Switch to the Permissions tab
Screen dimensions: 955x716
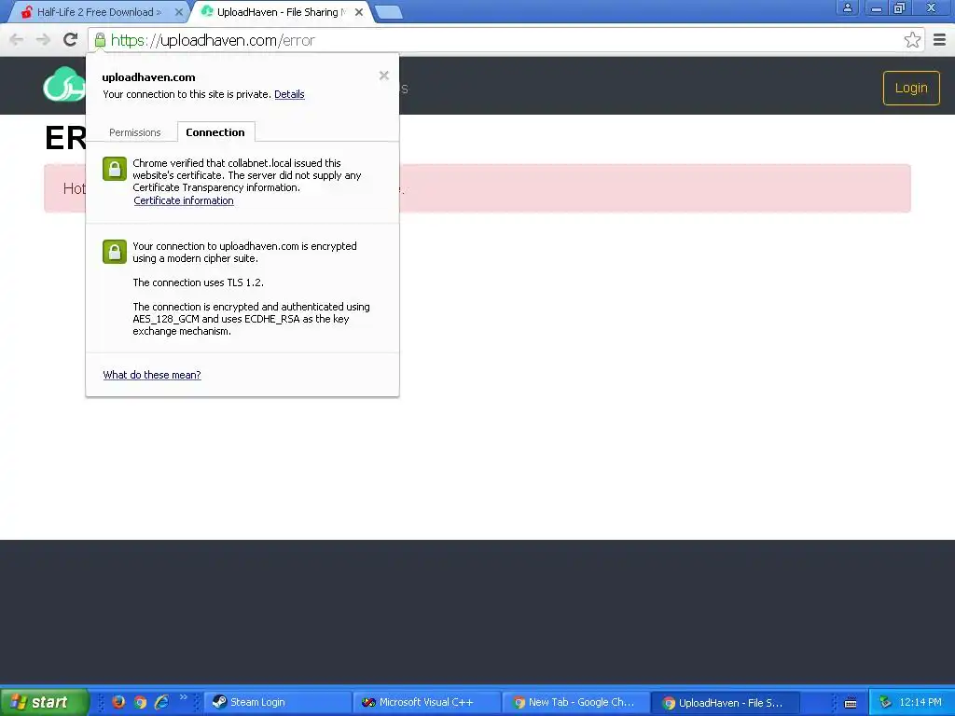pos(134,132)
